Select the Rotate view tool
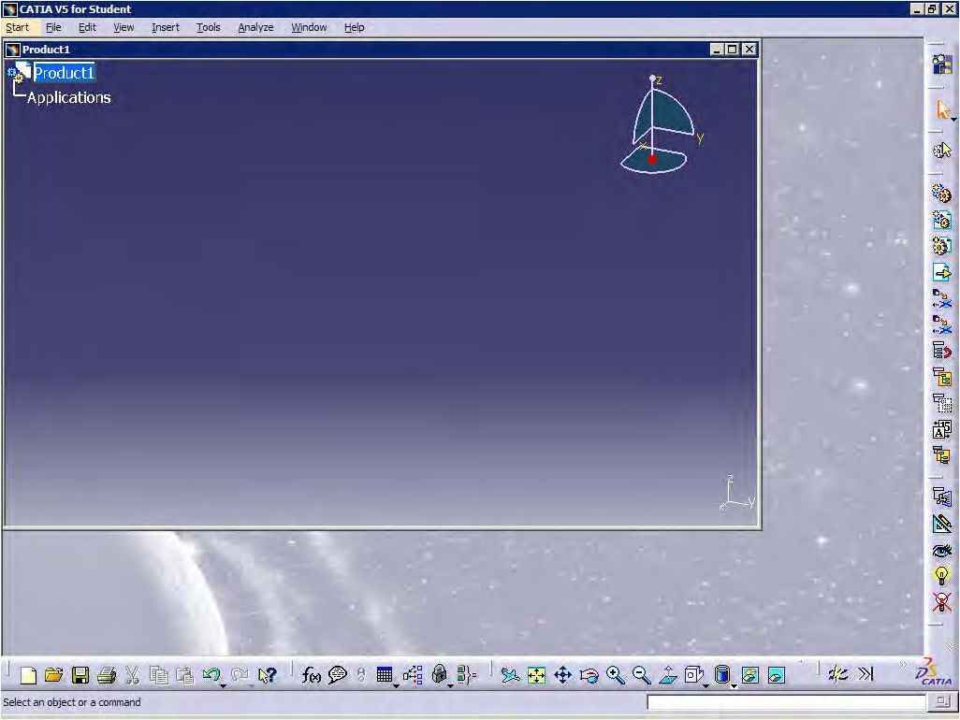 pyautogui.click(x=589, y=674)
